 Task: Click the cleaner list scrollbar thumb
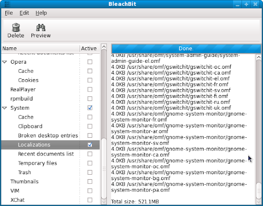pyautogui.click(x=104, y=168)
